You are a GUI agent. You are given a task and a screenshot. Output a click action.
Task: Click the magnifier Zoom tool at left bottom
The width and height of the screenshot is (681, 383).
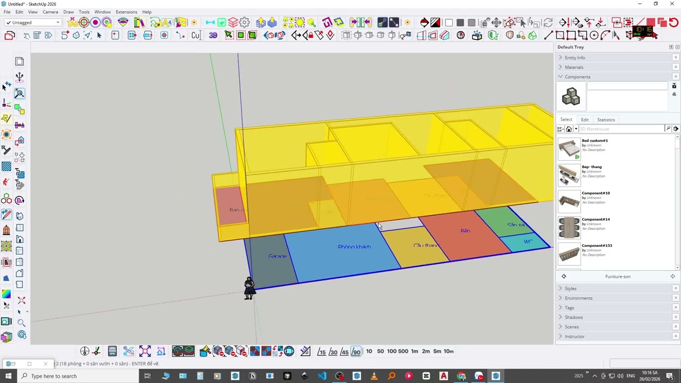click(x=21, y=323)
